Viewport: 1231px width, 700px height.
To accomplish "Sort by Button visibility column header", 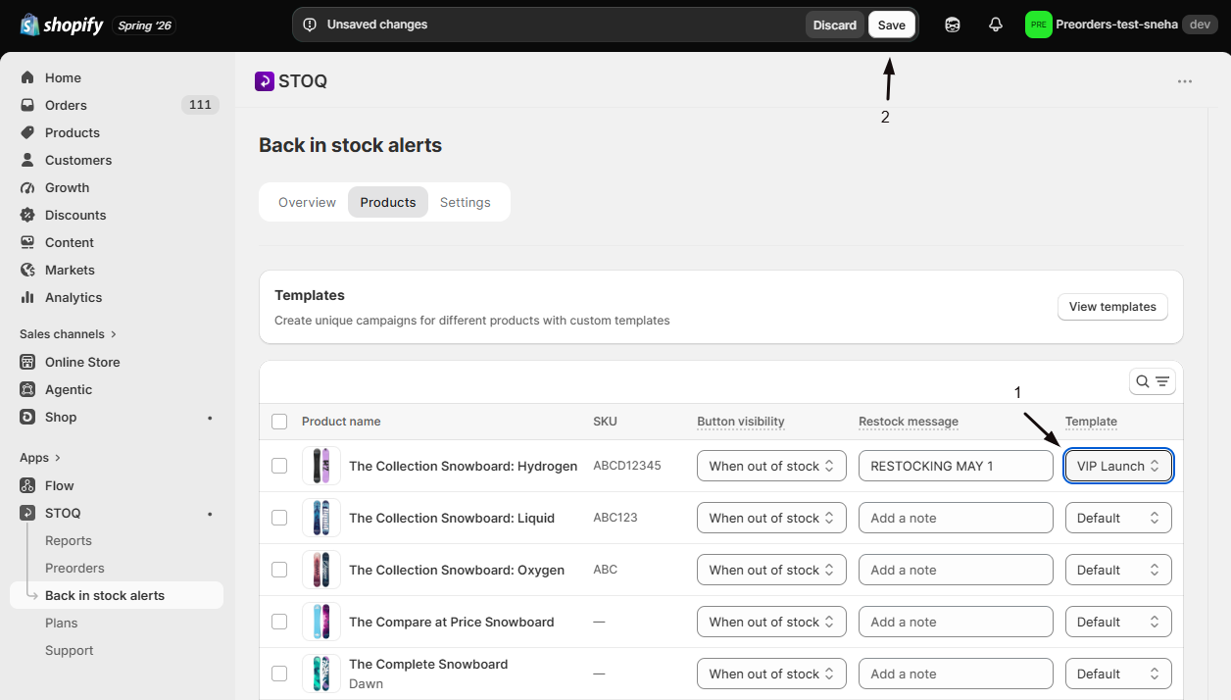I will coord(741,422).
